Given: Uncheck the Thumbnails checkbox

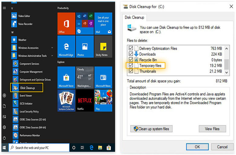Looking at the screenshot, I should tap(131, 71).
